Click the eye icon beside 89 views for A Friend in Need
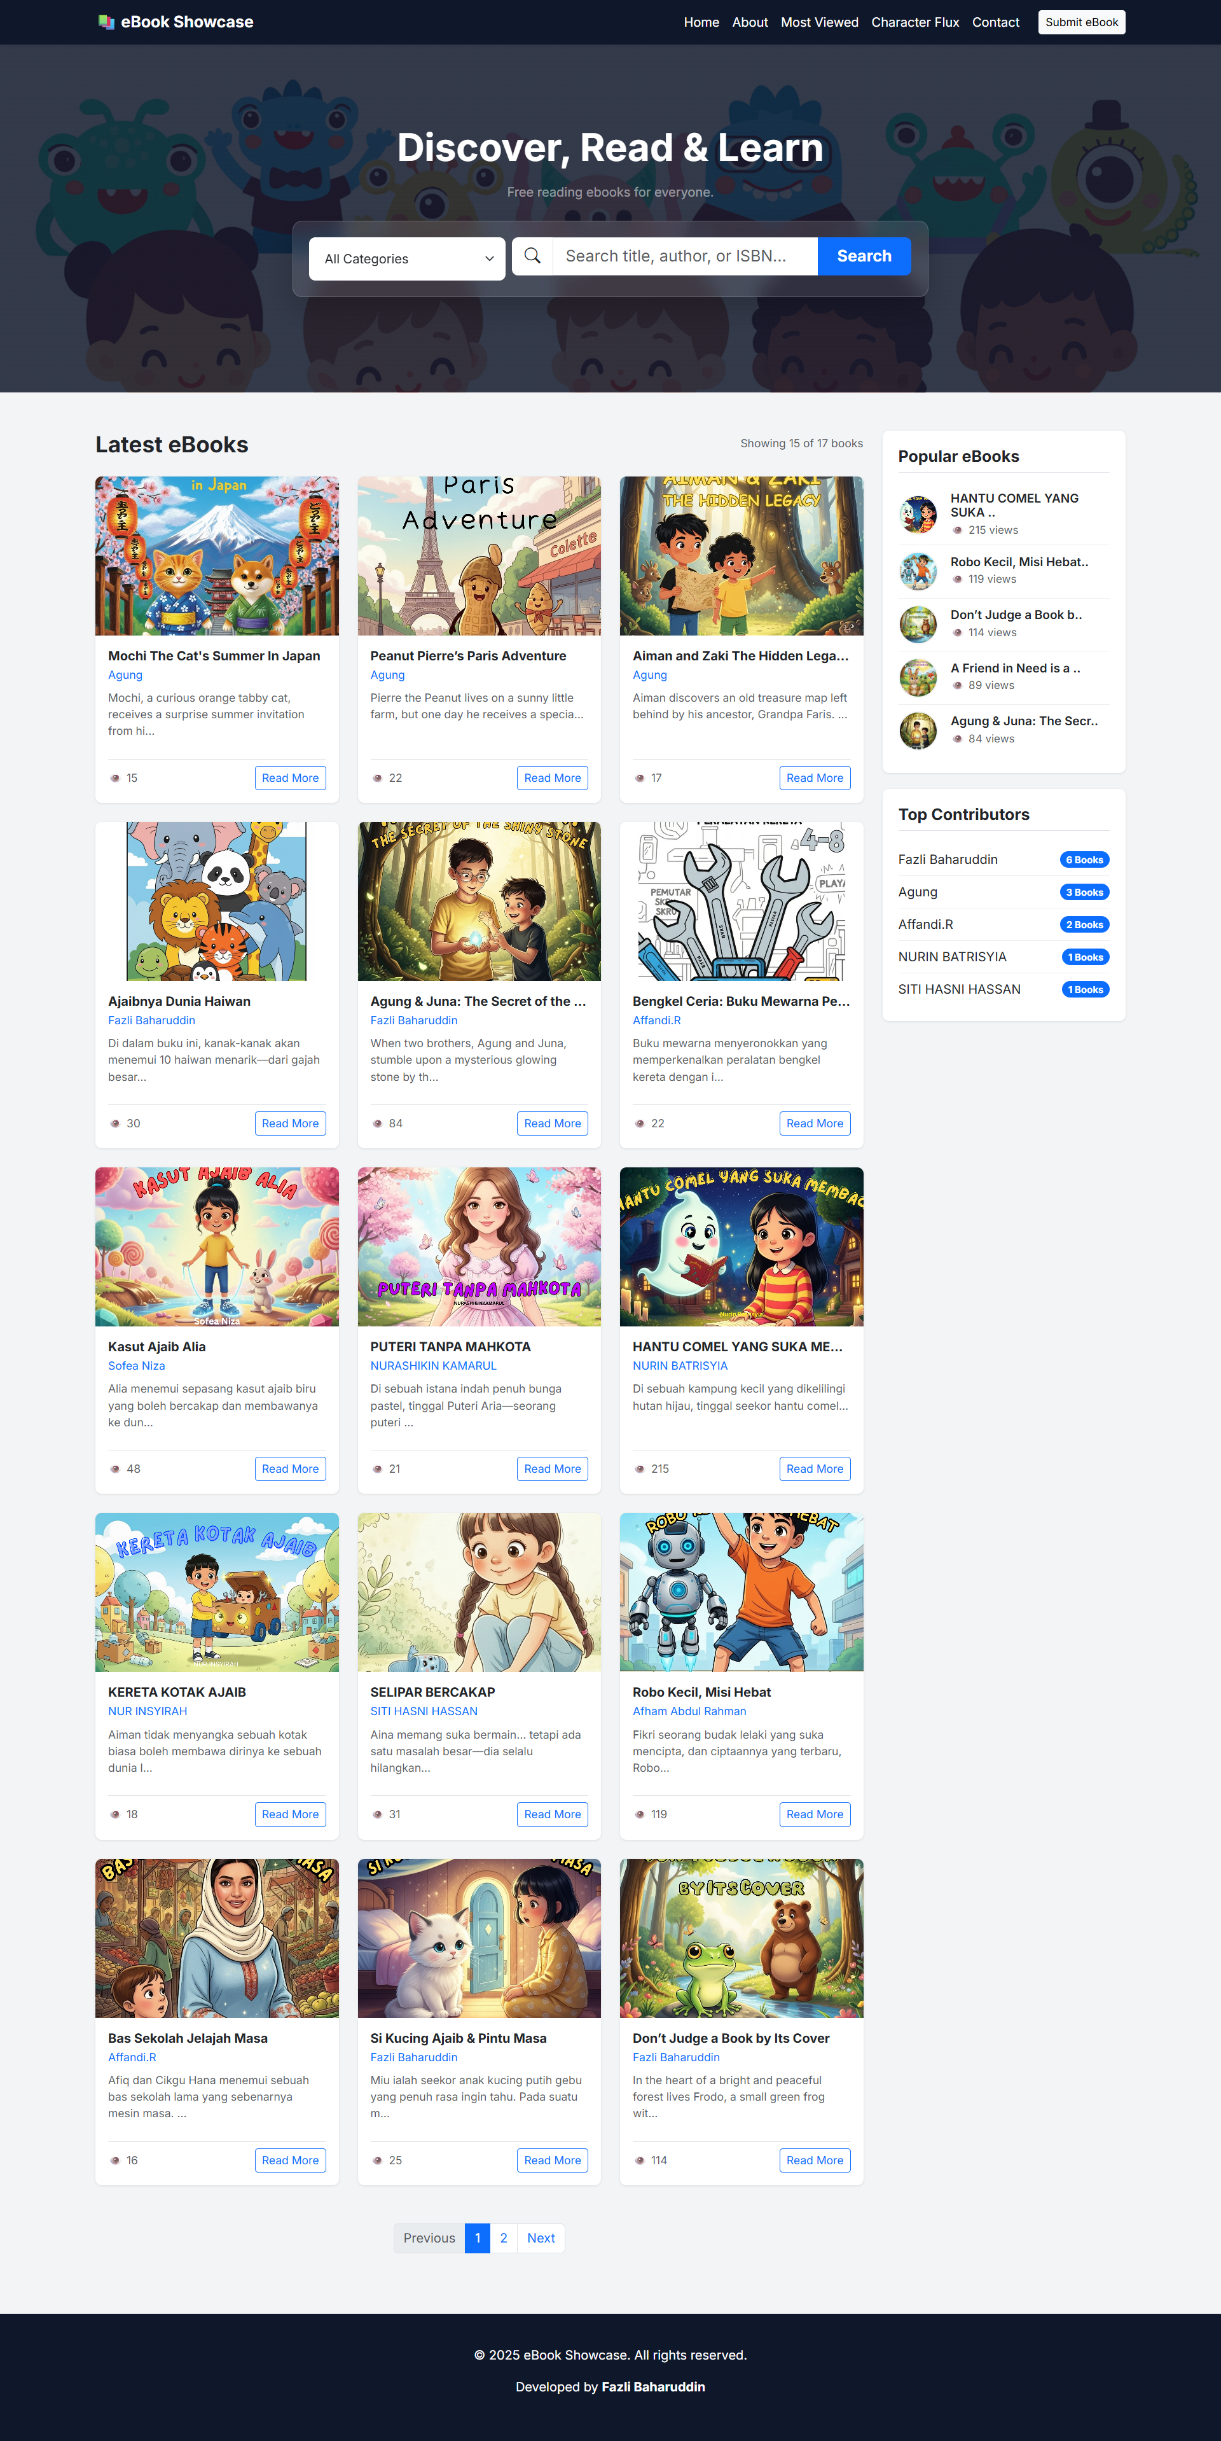The height and width of the screenshot is (2441, 1221). coord(956,685)
